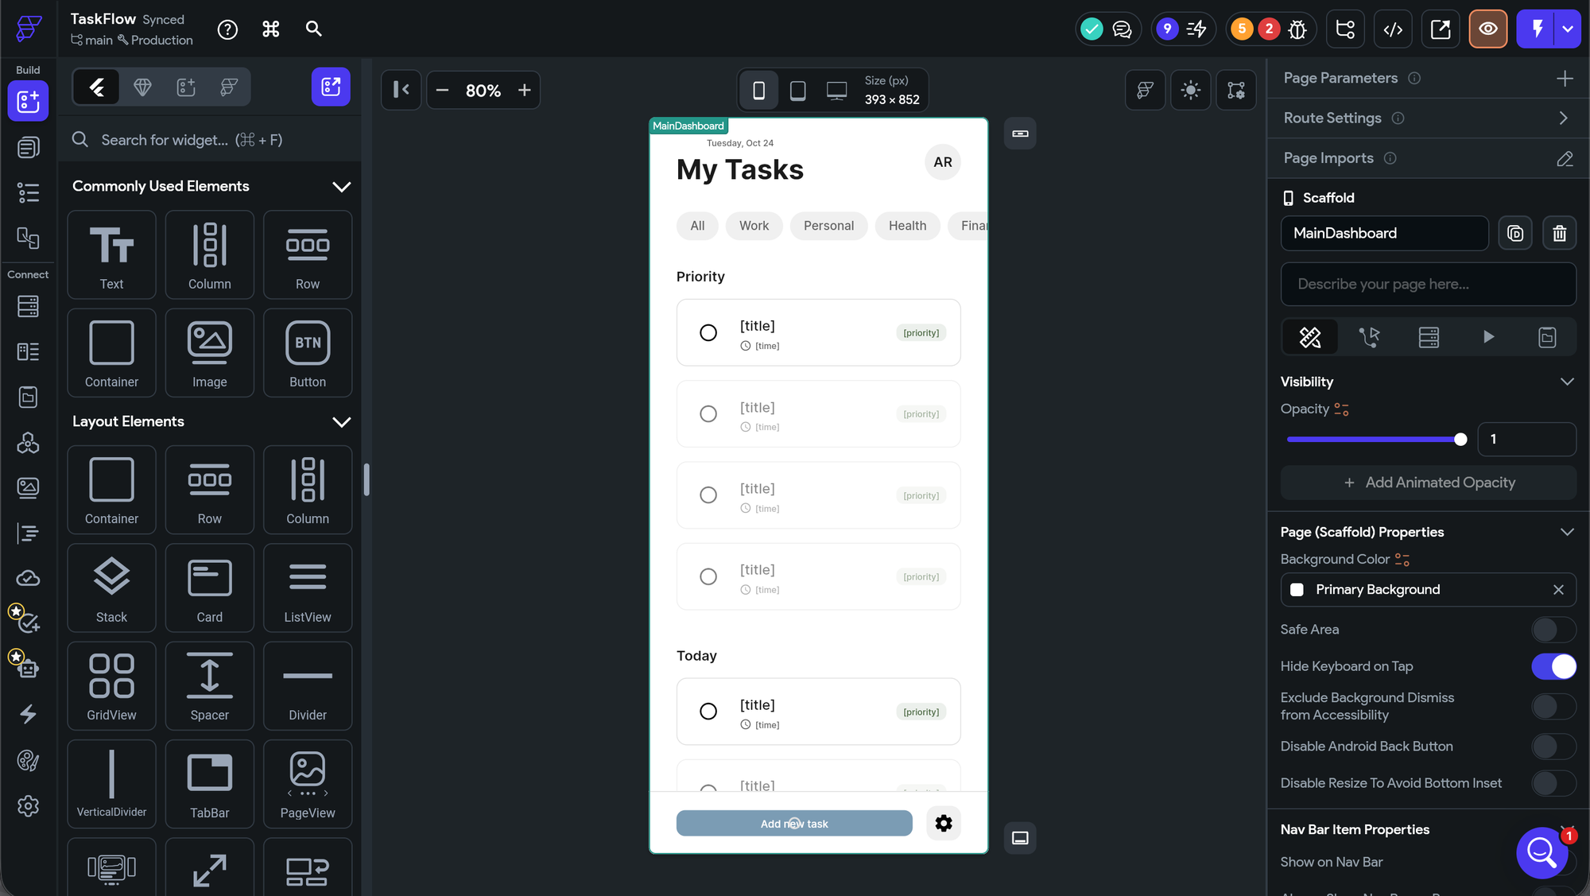Clear Primary Background color with X
This screenshot has width=1590, height=896.
point(1558,590)
